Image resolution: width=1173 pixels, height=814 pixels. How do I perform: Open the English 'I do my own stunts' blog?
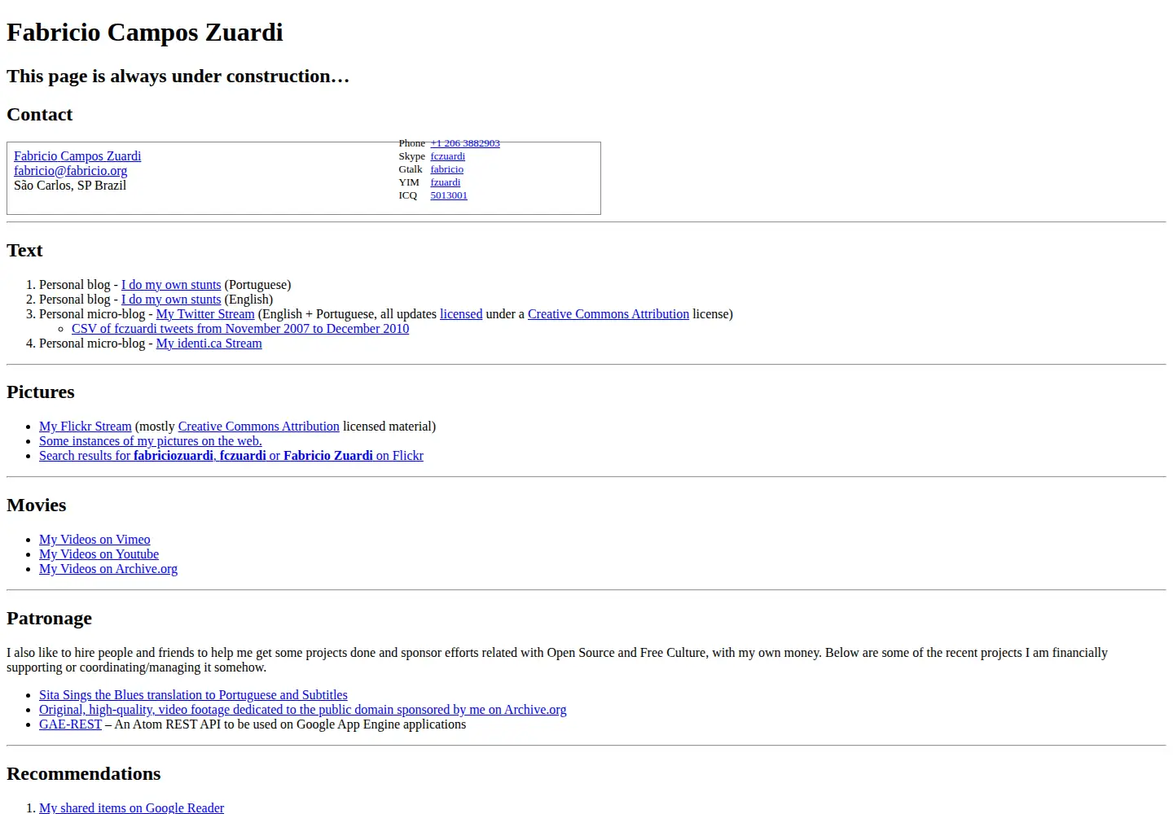point(171,300)
